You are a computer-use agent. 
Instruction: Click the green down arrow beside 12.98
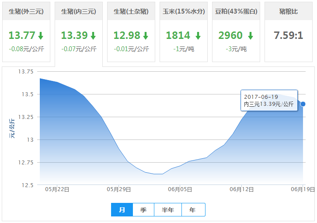pos(146,35)
